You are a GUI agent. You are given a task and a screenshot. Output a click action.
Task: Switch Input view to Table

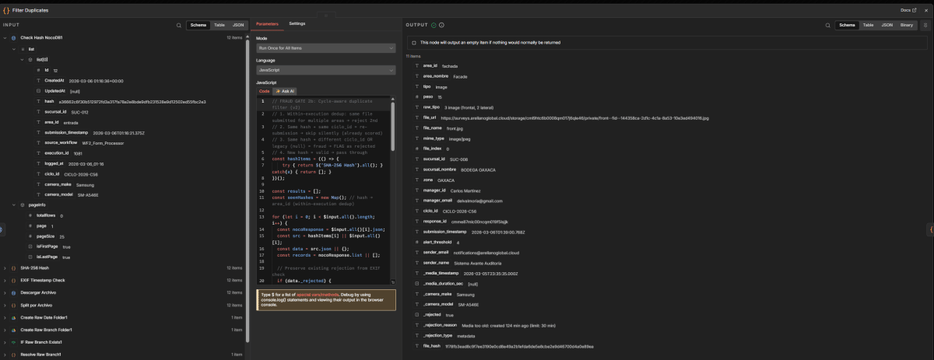tap(219, 26)
